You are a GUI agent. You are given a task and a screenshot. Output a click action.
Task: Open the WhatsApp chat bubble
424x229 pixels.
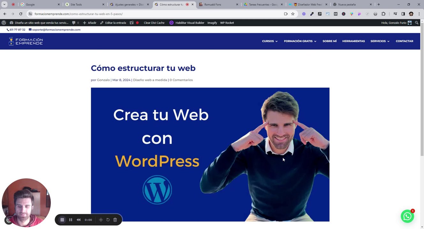click(x=407, y=216)
